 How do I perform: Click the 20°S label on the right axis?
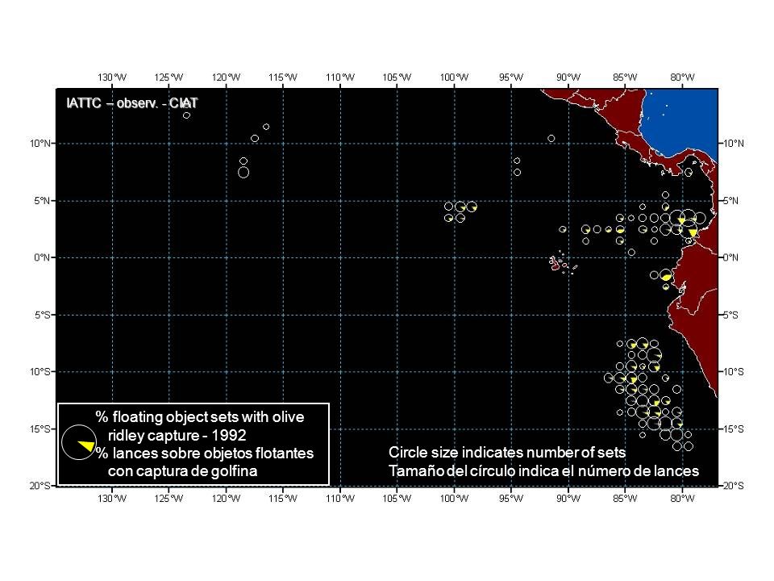pyautogui.click(x=734, y=486)
